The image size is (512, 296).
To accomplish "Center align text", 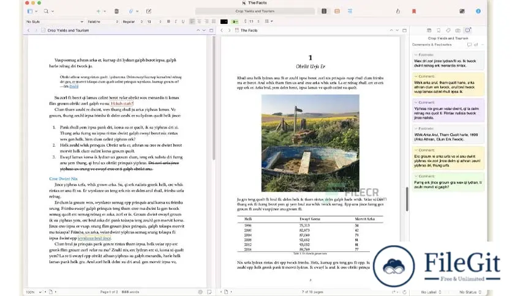I will click(x=199, y=21).
